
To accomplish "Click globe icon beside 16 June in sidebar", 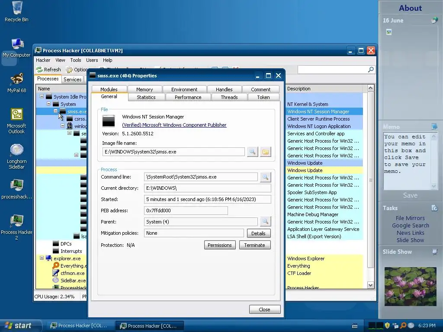I will point(434,20).
